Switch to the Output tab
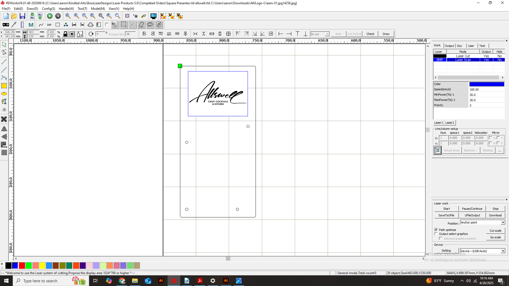Viewport: 509px width, 286px height. (x=449, y=46)
